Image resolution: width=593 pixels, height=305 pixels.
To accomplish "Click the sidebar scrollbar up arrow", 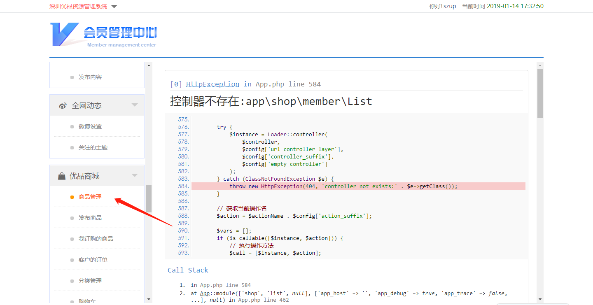I will [x=149, y=65].
